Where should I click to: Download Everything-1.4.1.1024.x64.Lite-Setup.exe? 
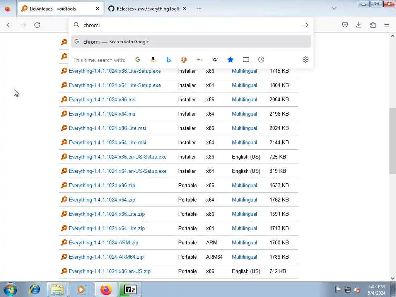pyautogui.click(x=114, y=85)
